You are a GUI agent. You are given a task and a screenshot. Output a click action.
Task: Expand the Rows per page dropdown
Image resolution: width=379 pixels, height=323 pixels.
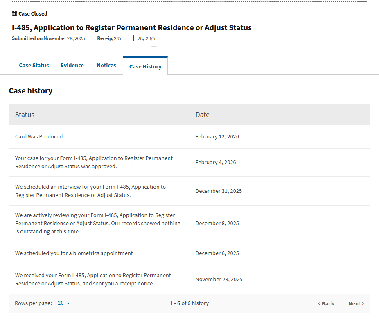coord(64,303)
